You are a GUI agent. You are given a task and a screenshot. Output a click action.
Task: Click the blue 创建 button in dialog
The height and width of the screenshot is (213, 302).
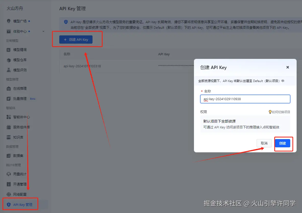point(283,143)
